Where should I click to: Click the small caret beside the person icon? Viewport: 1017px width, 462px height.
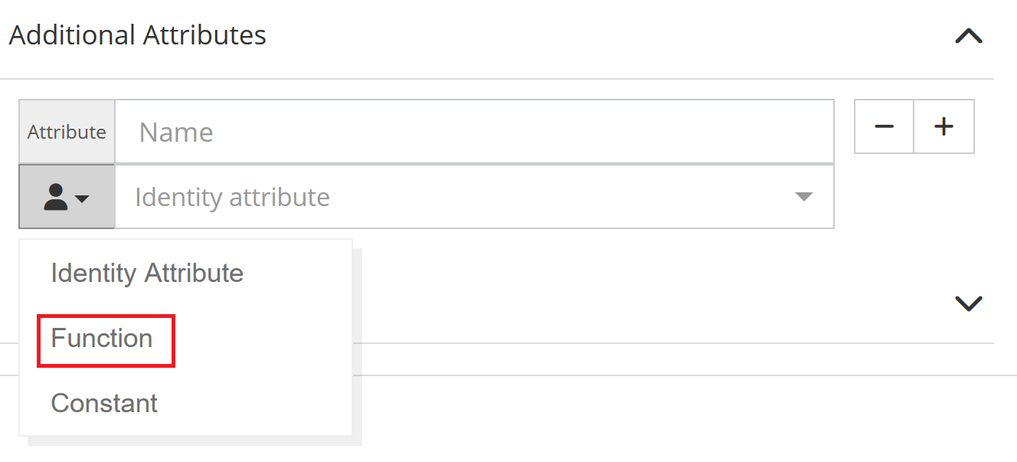click(81, 199)
